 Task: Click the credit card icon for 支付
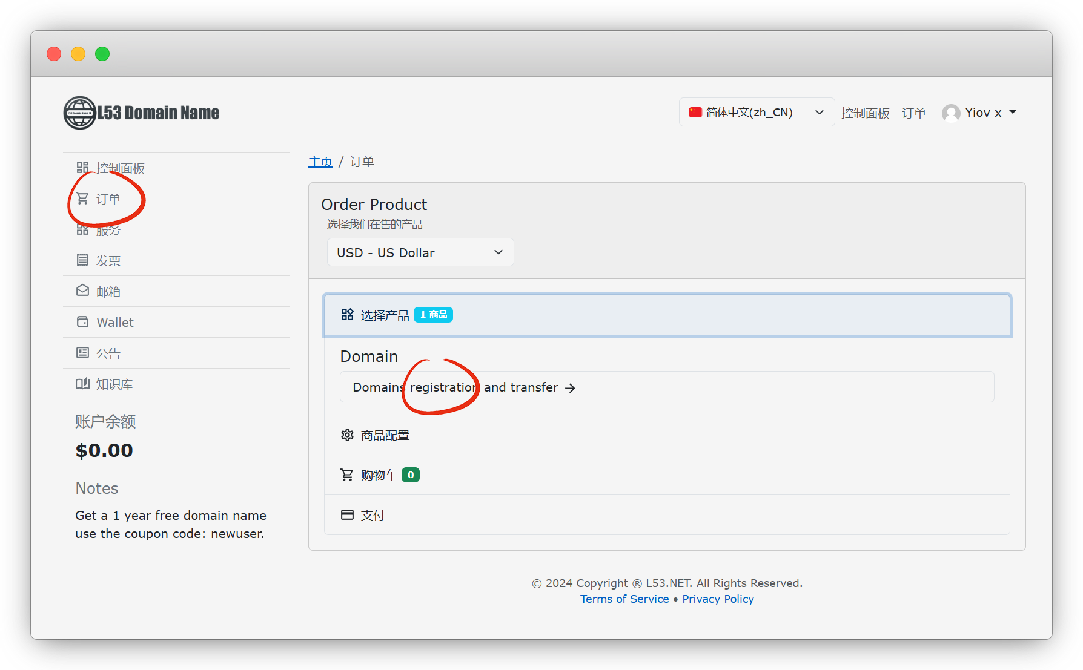pos(347,515)
